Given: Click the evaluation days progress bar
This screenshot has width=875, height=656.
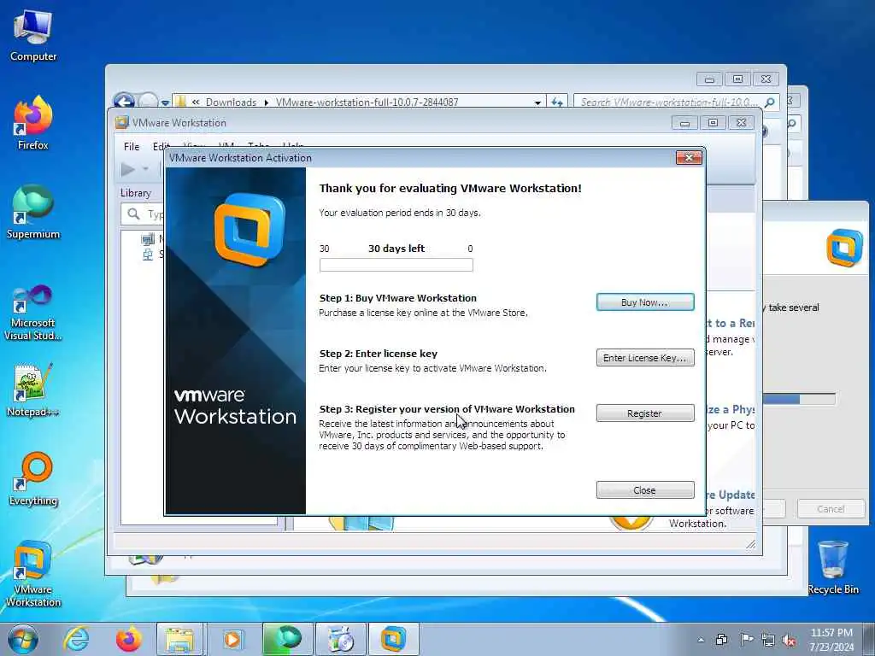Looking at the screenshot, I should tap(396, 265).
